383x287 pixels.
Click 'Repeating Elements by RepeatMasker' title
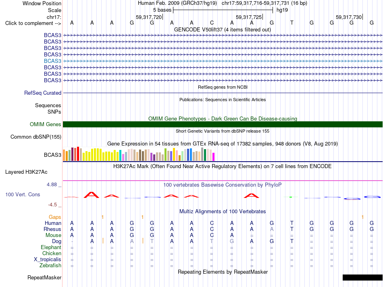[x=223, y=272]
